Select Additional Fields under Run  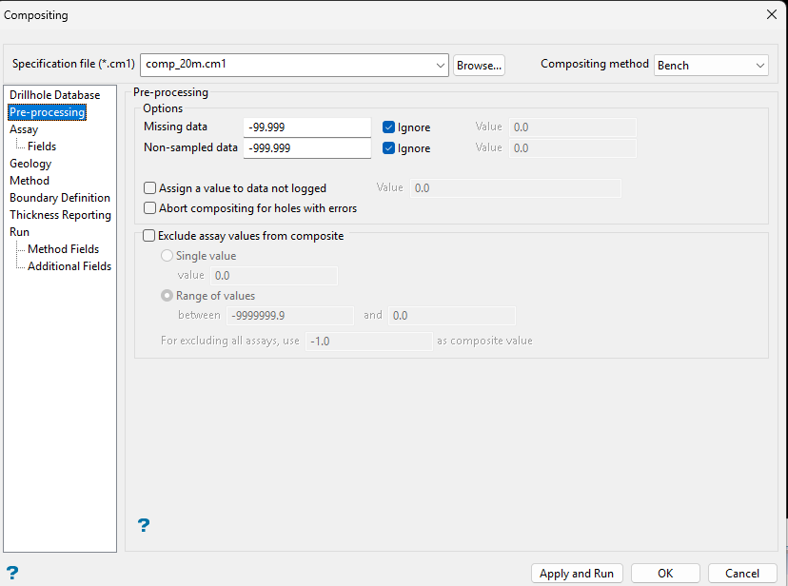[69, 266]
